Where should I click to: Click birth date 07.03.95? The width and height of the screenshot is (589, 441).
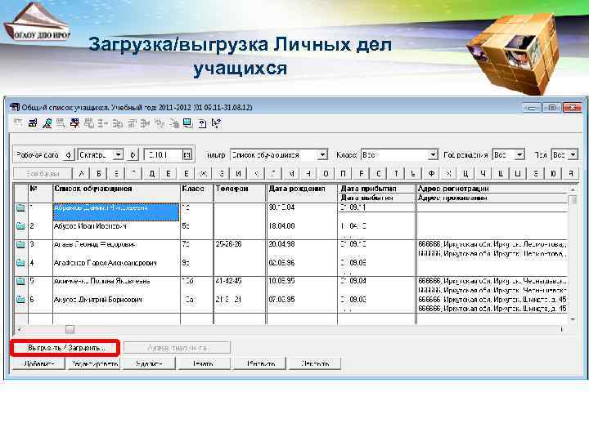click(x=281, y=300)
